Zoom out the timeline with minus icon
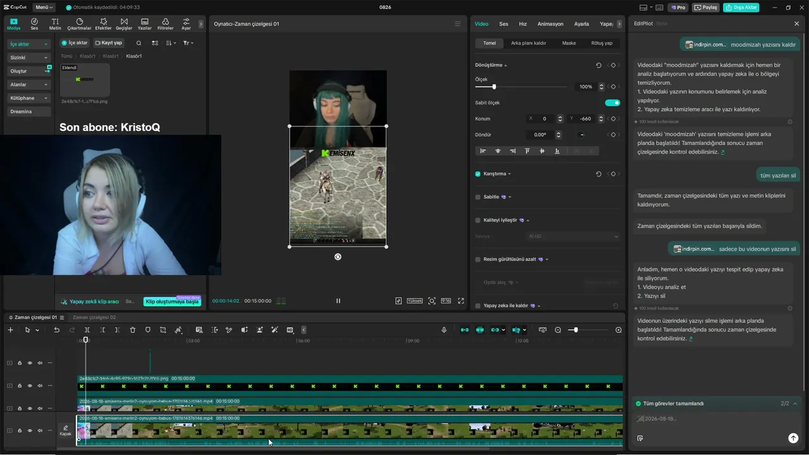 tap(558, 330)
